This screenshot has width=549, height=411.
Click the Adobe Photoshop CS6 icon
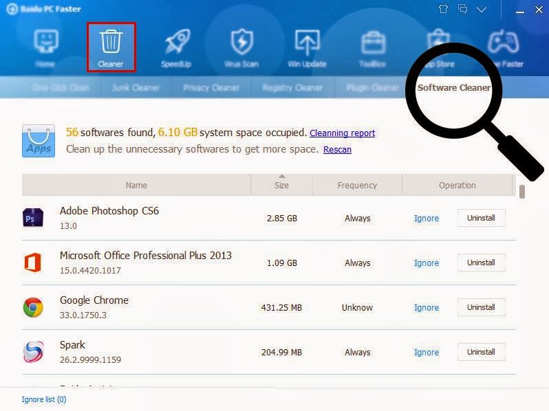33,218
